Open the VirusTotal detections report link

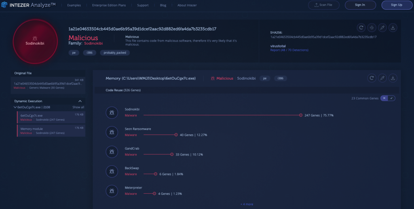click(x=289, y=50)
